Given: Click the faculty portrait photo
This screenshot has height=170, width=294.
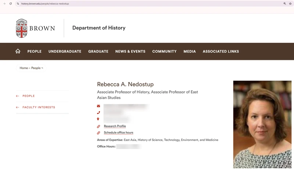Looking at the screenshot, I should point(262,124).
